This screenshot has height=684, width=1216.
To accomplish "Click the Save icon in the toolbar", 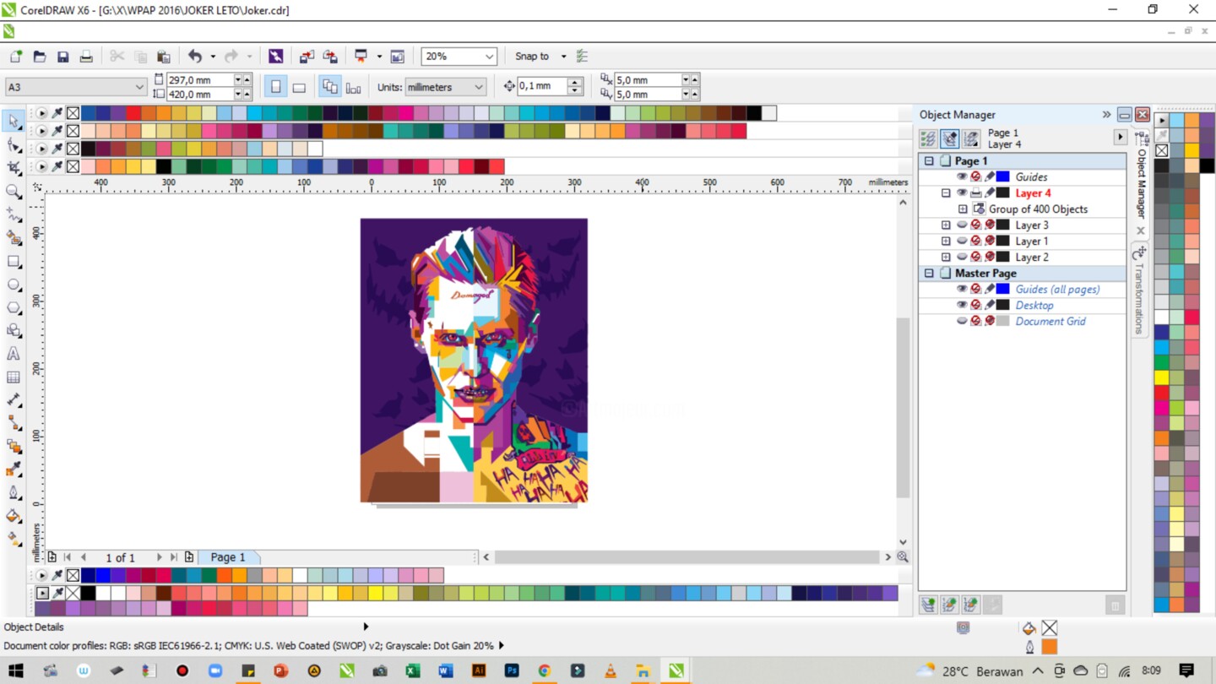I will tap(62, 57).
